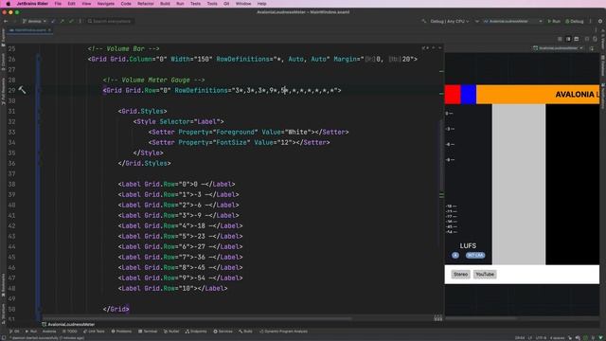Viewport: 606px width, 341px height.
Task: Open the TODO tool window
Action: (x=70, y=332)
